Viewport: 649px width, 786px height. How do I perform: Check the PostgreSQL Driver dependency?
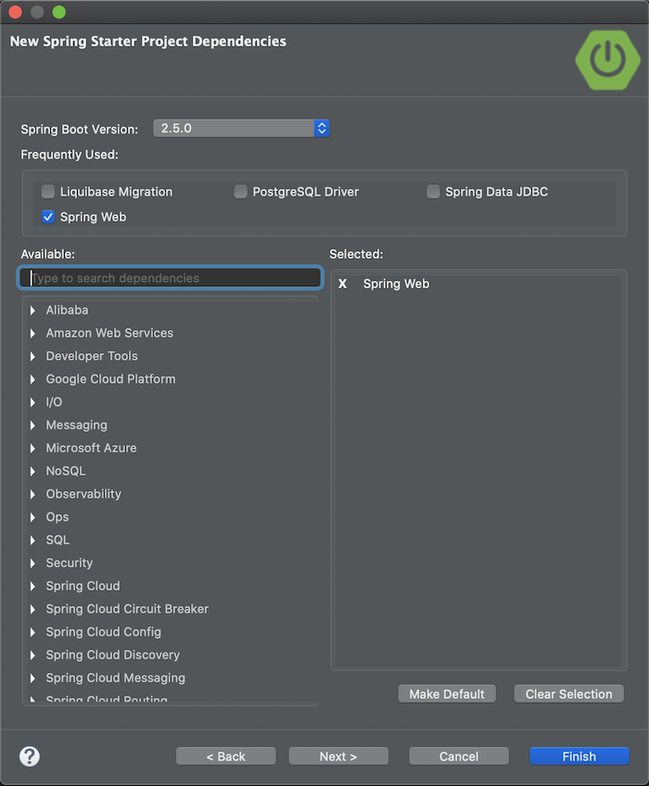(240, 192)
